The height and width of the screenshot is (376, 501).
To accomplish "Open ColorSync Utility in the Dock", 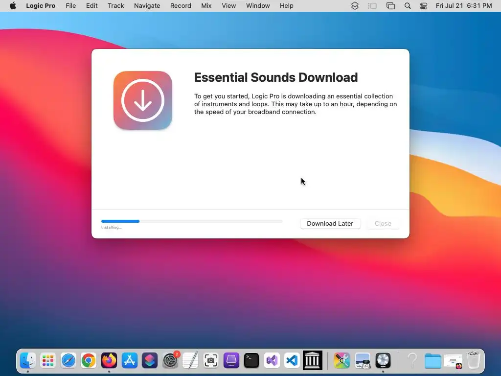I will click(342, 360).
